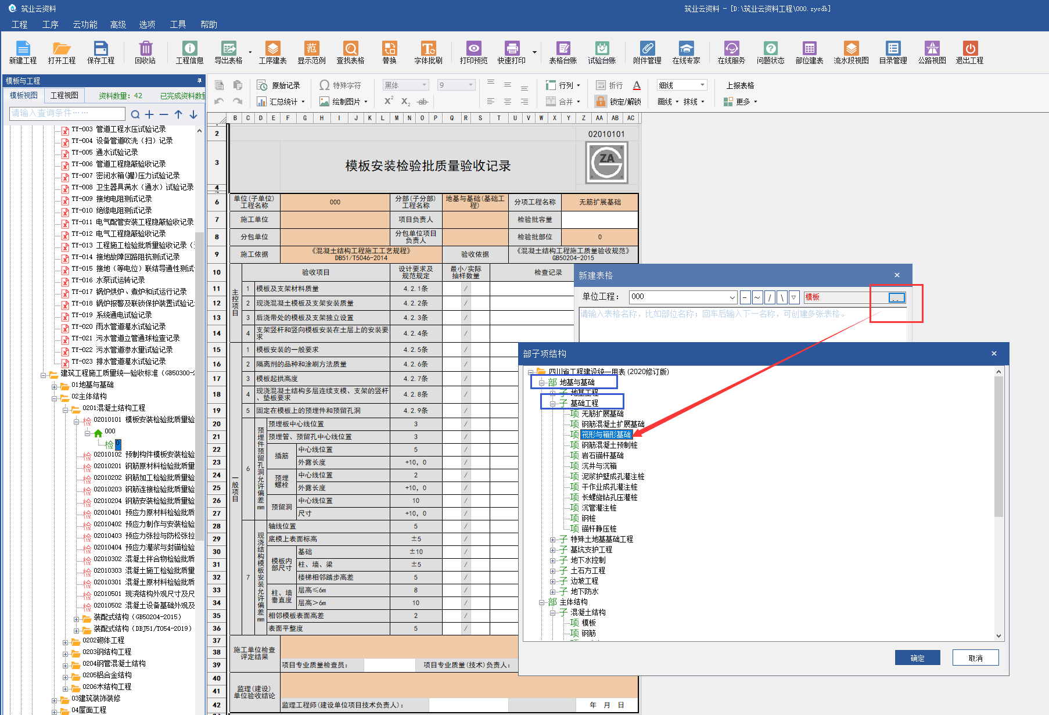Open 字体批刷 tool icon

click(x=428, y=52)
